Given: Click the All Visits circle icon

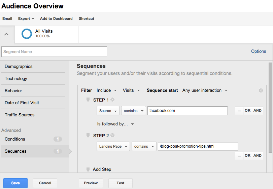Looking at the screenshot, I should click(x=27, y=34).
